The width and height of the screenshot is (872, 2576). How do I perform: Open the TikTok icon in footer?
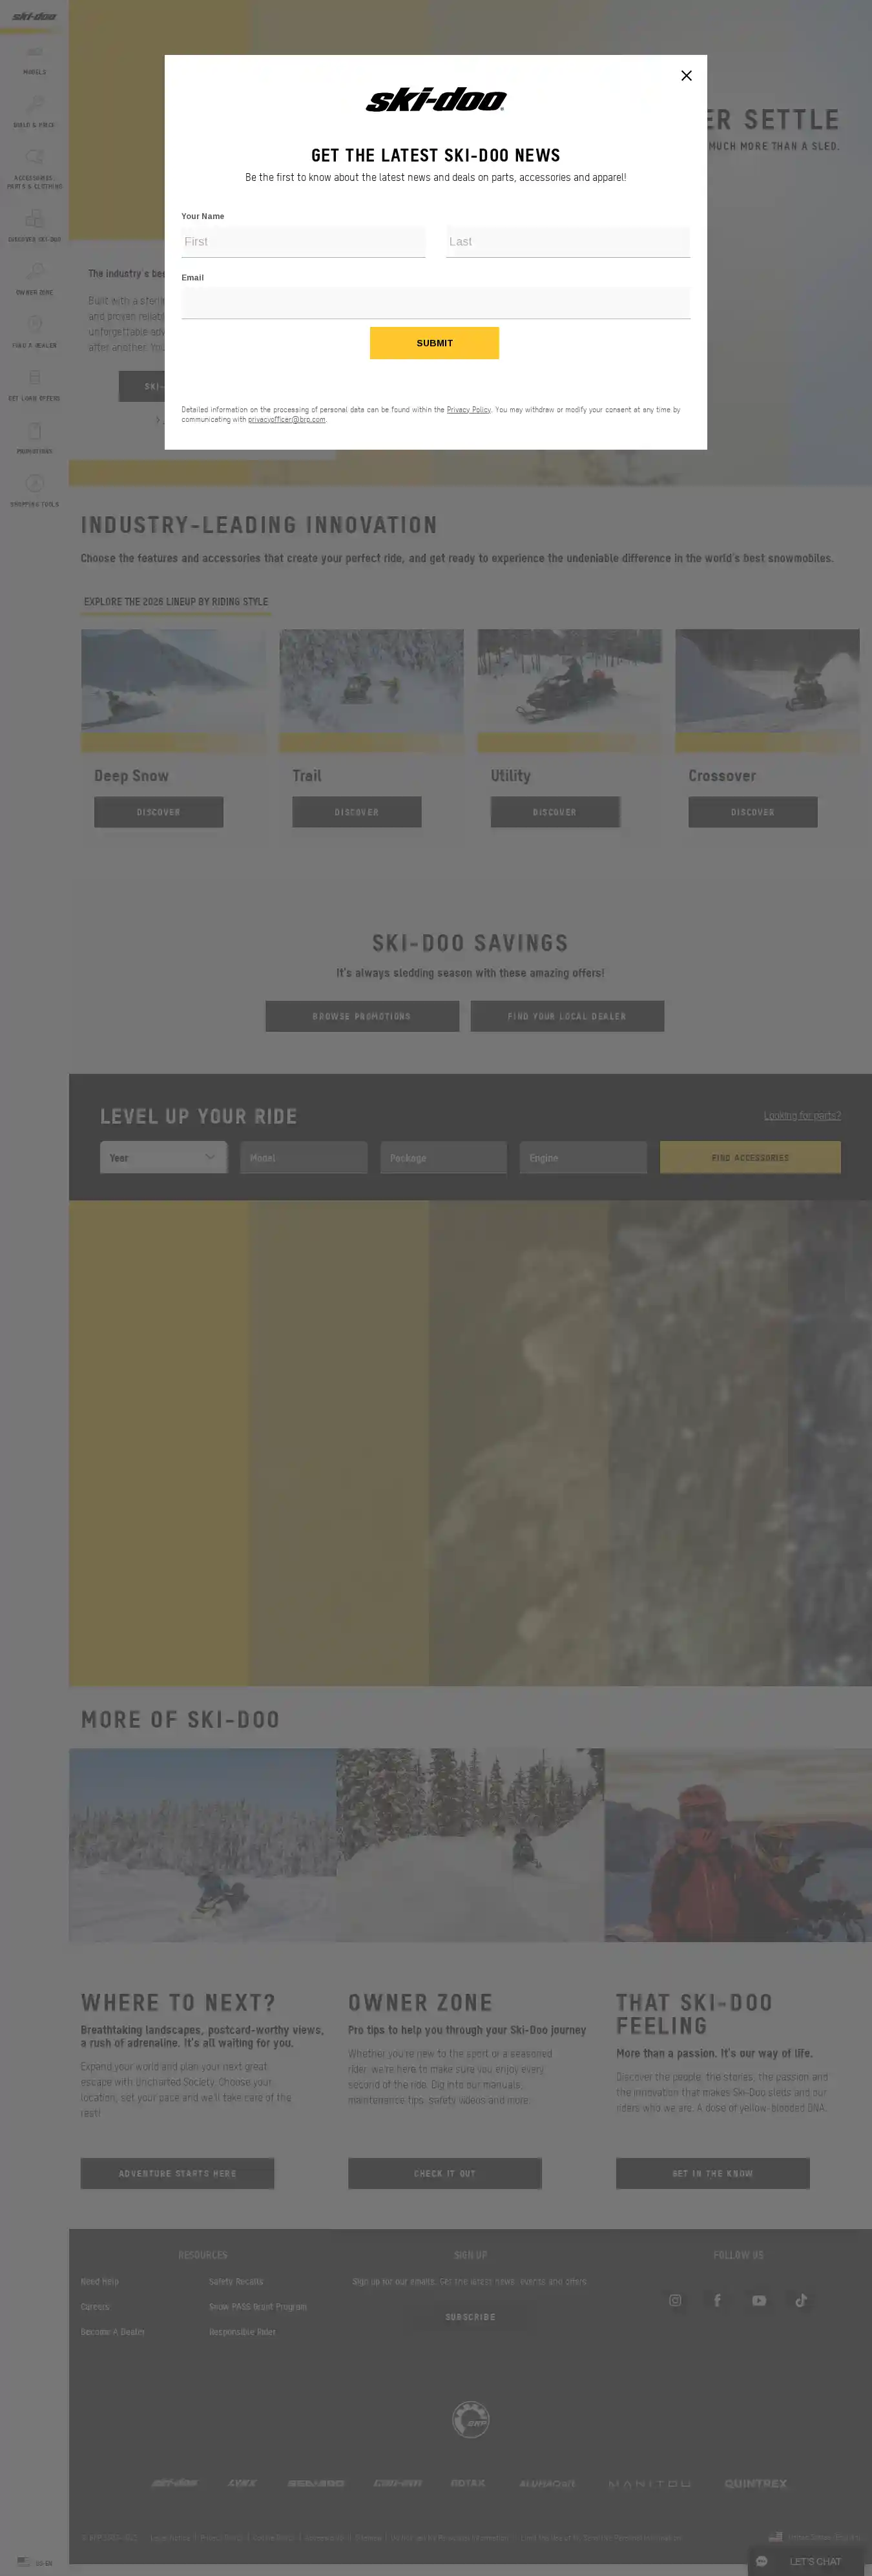click(x=801, y=2300)
